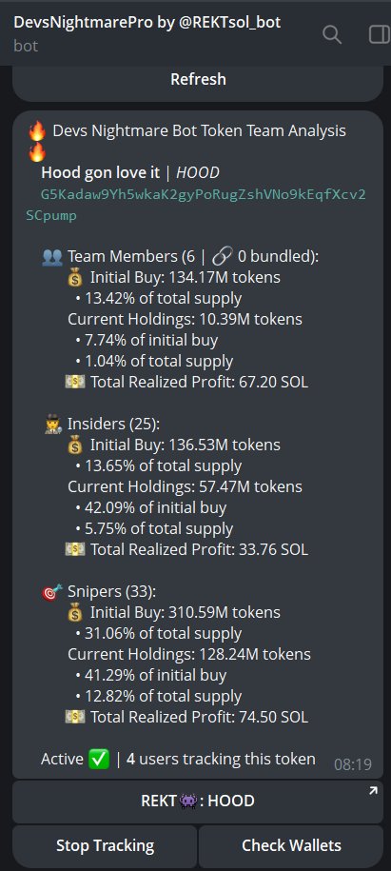
Task: Click the money bag icon under Insiders
Action: click(75, 445)
